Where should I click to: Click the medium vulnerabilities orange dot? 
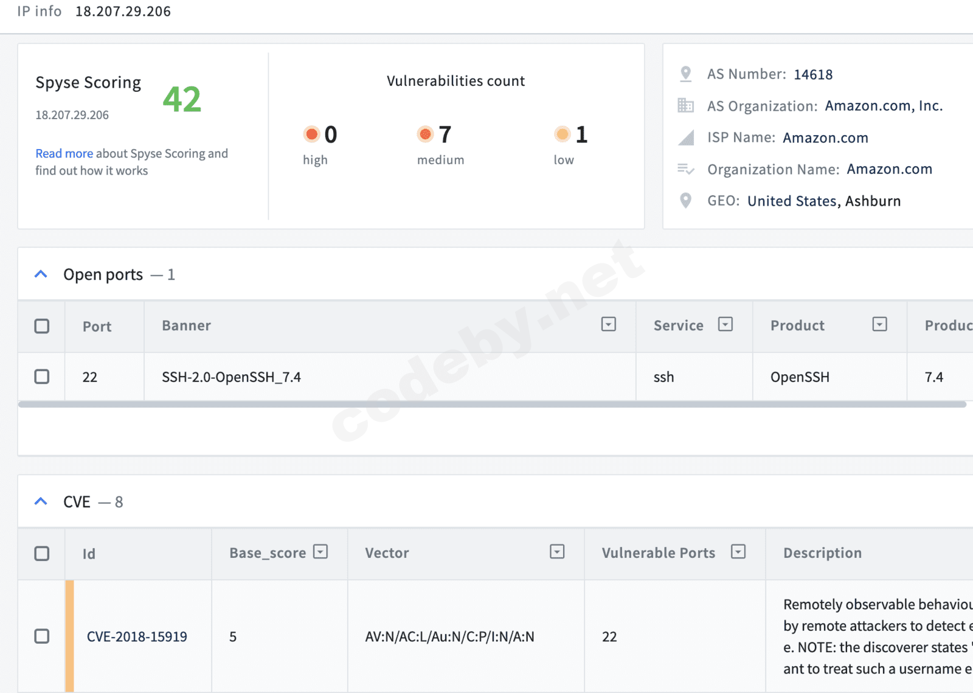pos(425,134)
